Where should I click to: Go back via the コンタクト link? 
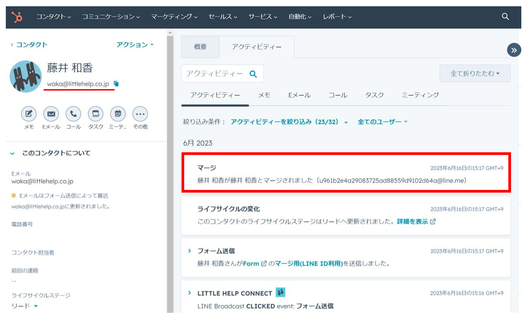[29, 45]
